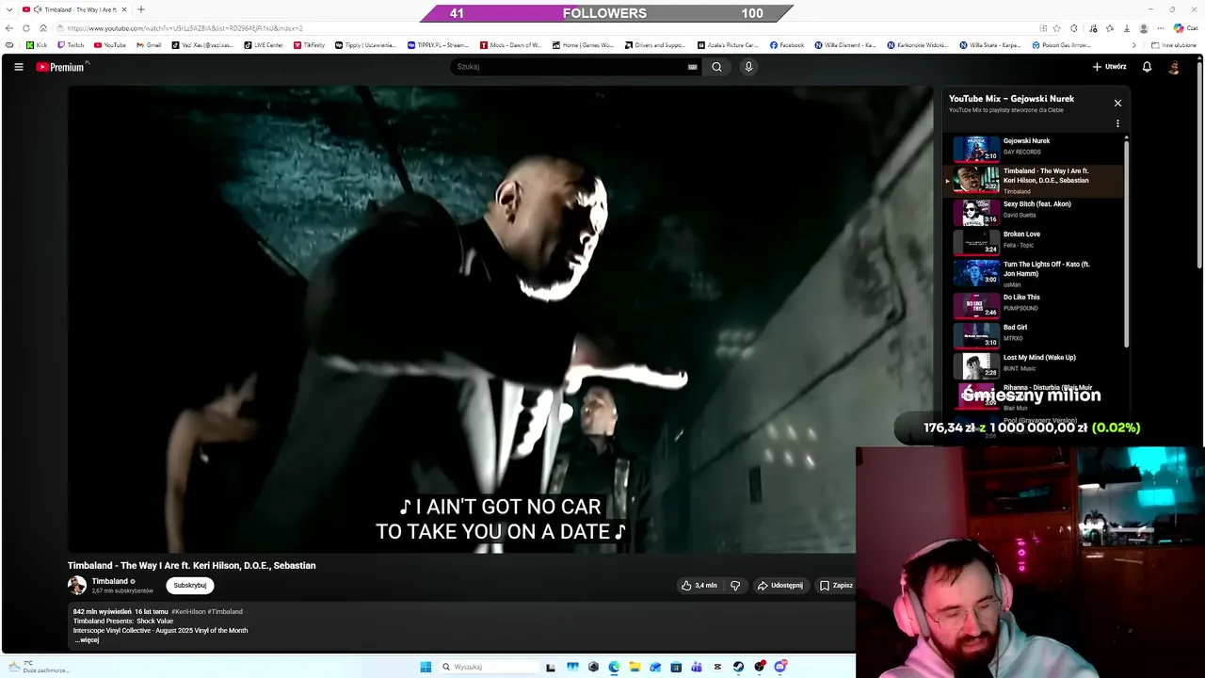Open the Gmail bookmark
This screenshot has width=1205, height=678.
149,45
